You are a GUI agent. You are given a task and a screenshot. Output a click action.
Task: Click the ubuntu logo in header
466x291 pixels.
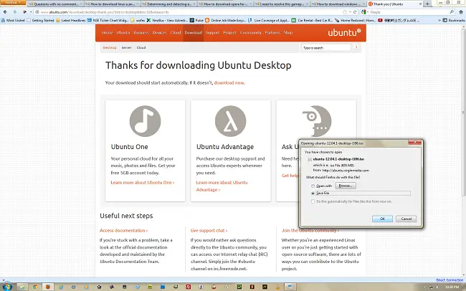(x=344, y=32)
